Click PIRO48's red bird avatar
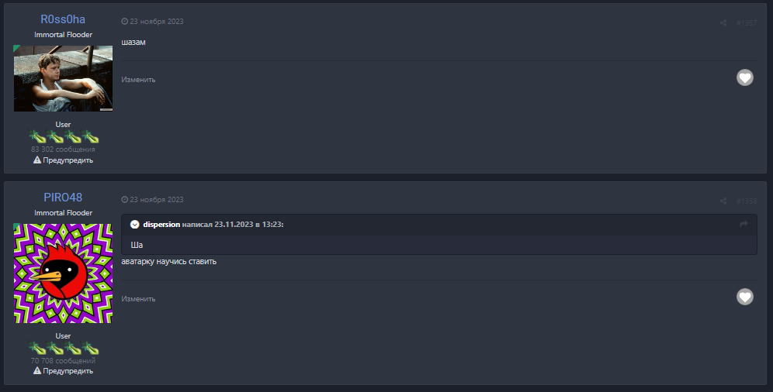Viewport: 773px width, 392px height. click(x=63, y=273)
